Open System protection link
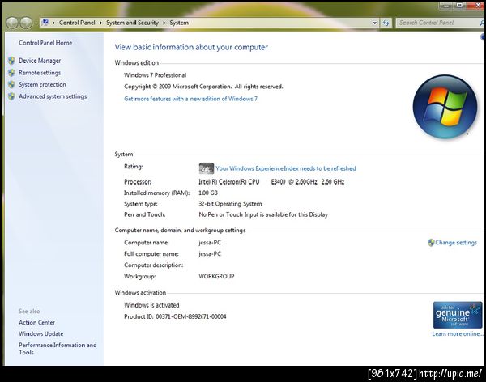The height and width of the screenshot is (382, 486). pyautogui.click(x=42, y=85)
